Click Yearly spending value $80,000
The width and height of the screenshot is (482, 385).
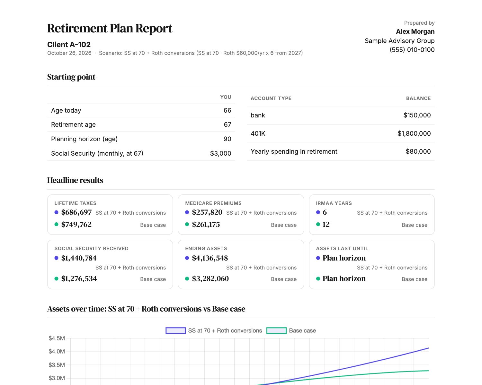coord(418,151)
